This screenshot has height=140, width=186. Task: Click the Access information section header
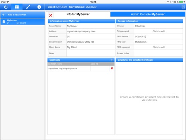(149, 21)
